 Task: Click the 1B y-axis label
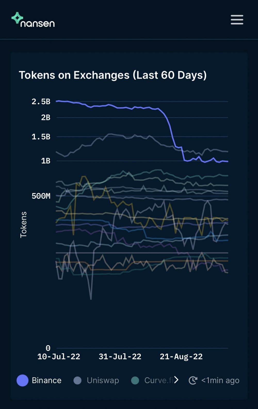46,161
